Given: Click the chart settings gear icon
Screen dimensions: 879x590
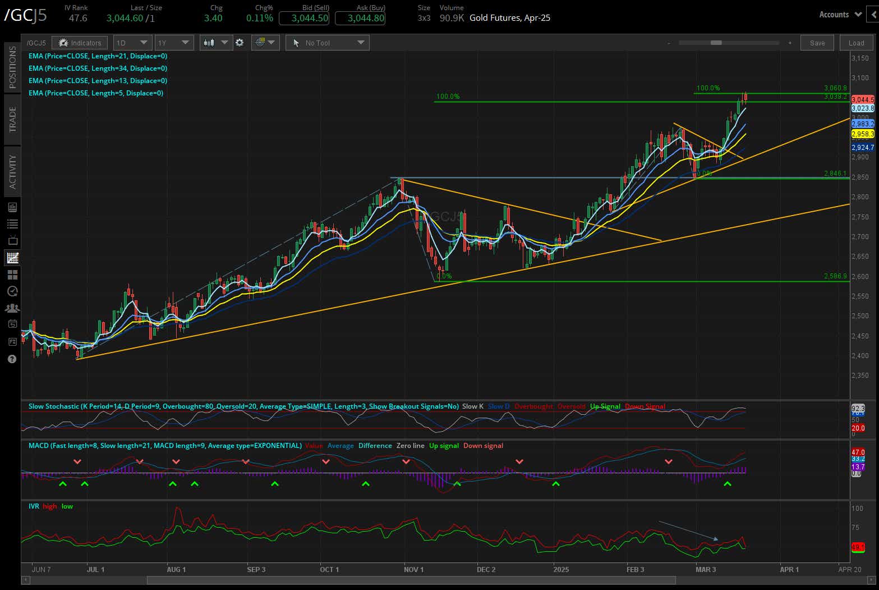Looking at the screenshot, I should (x=240, y=42).
